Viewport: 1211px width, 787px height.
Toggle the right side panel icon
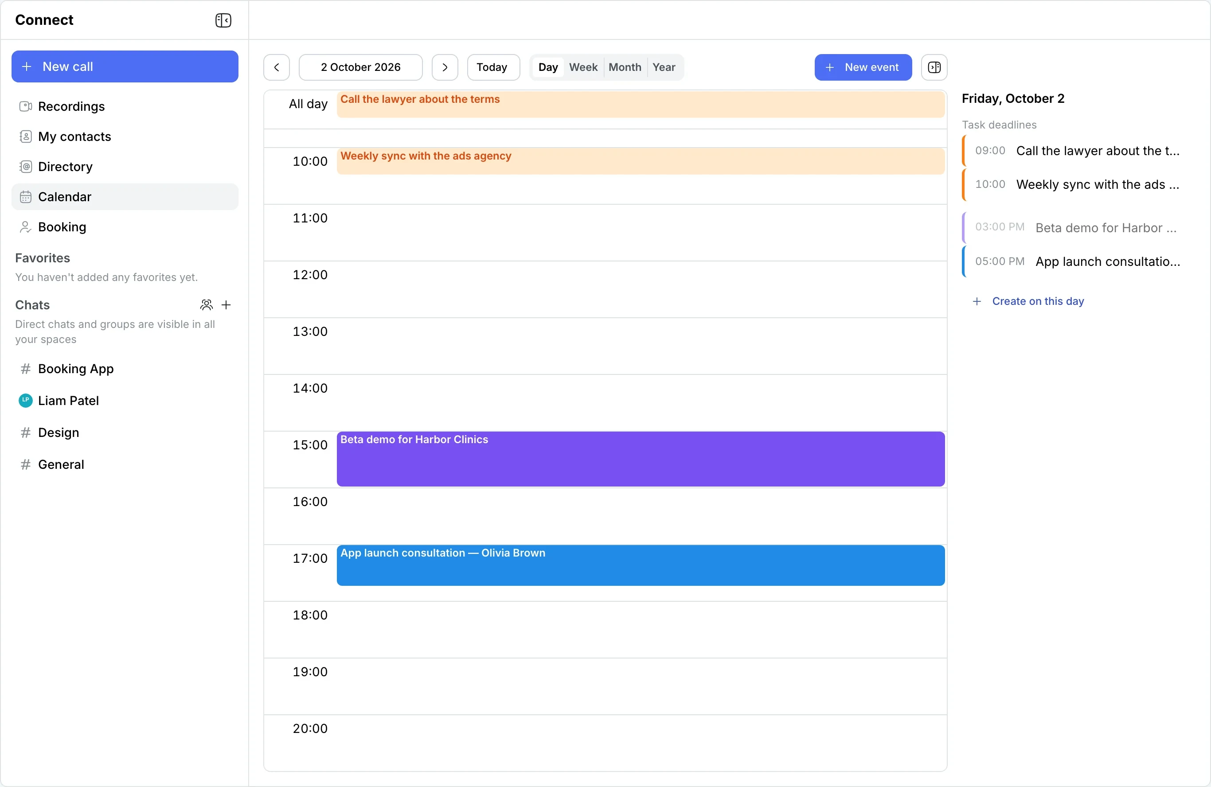click(935, 67)
